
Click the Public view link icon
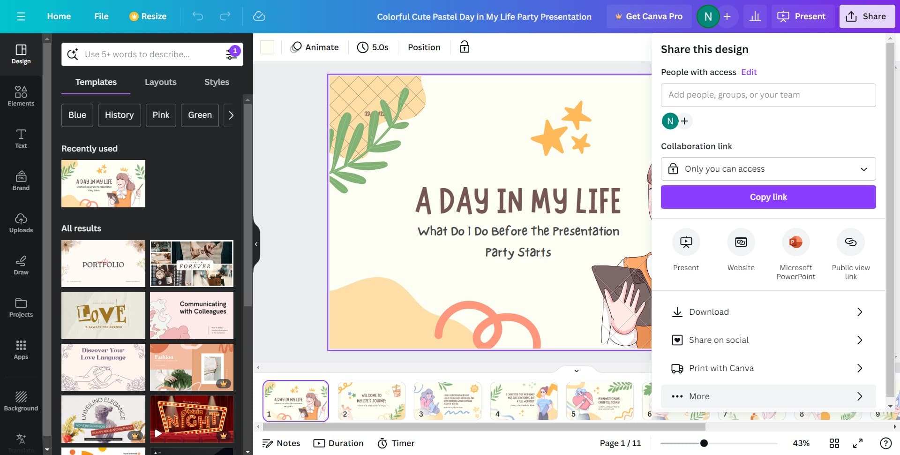[850, 242]
